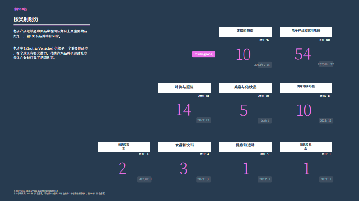The height and width of the screenshot is (201, 359).
Task: Select the 2023年: 52 gray tag
Action: point(325,64)
